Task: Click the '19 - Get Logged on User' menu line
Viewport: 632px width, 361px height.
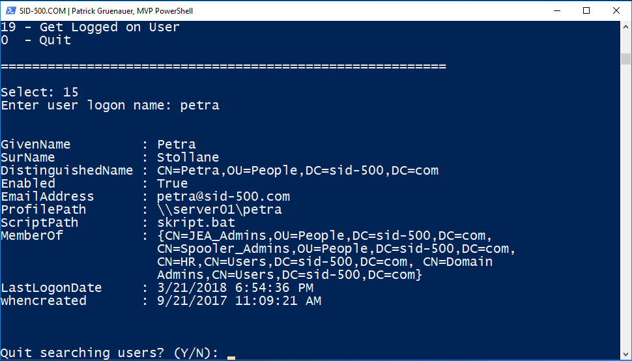Action: [x=90, y=27]
